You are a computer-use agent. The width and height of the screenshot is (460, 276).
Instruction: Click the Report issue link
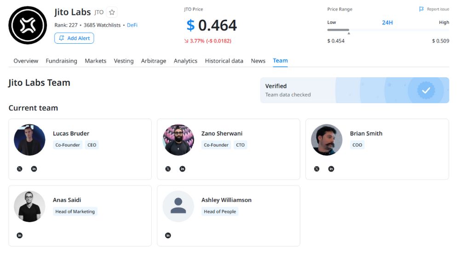(x=434, y=9)
